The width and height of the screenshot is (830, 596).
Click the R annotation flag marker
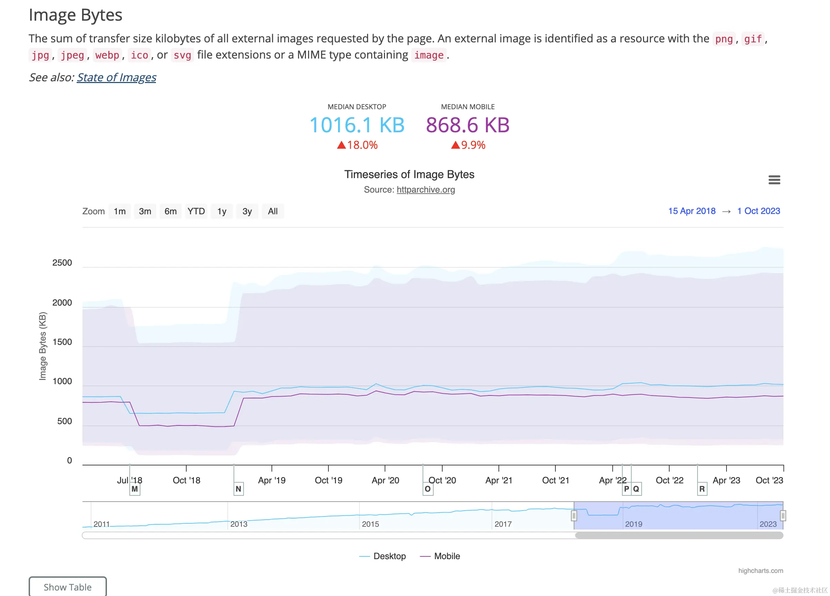point(702,489)
